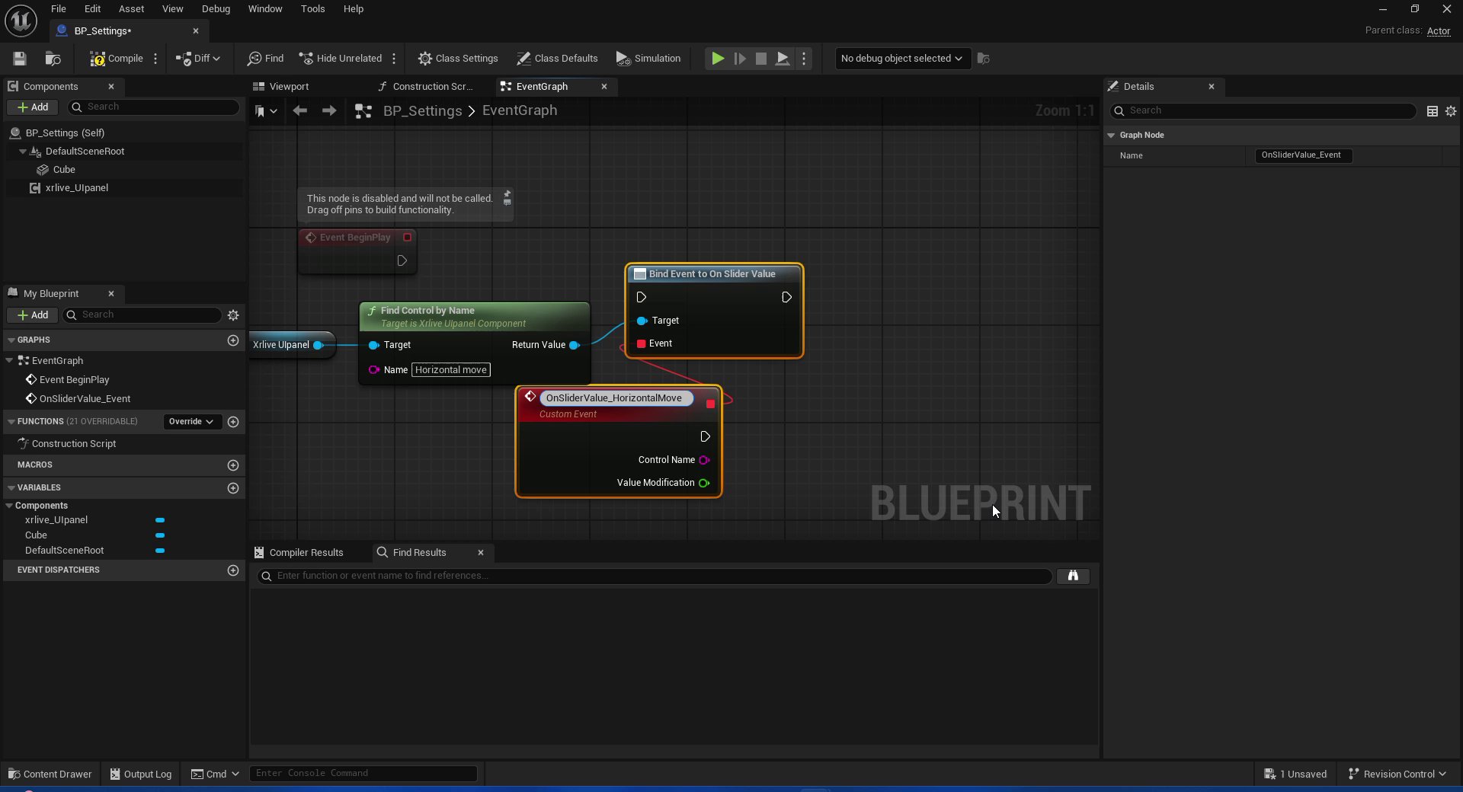Toggle Hide Unrelated nodes
Screen dimensions: 1463x792
point(340,59)
